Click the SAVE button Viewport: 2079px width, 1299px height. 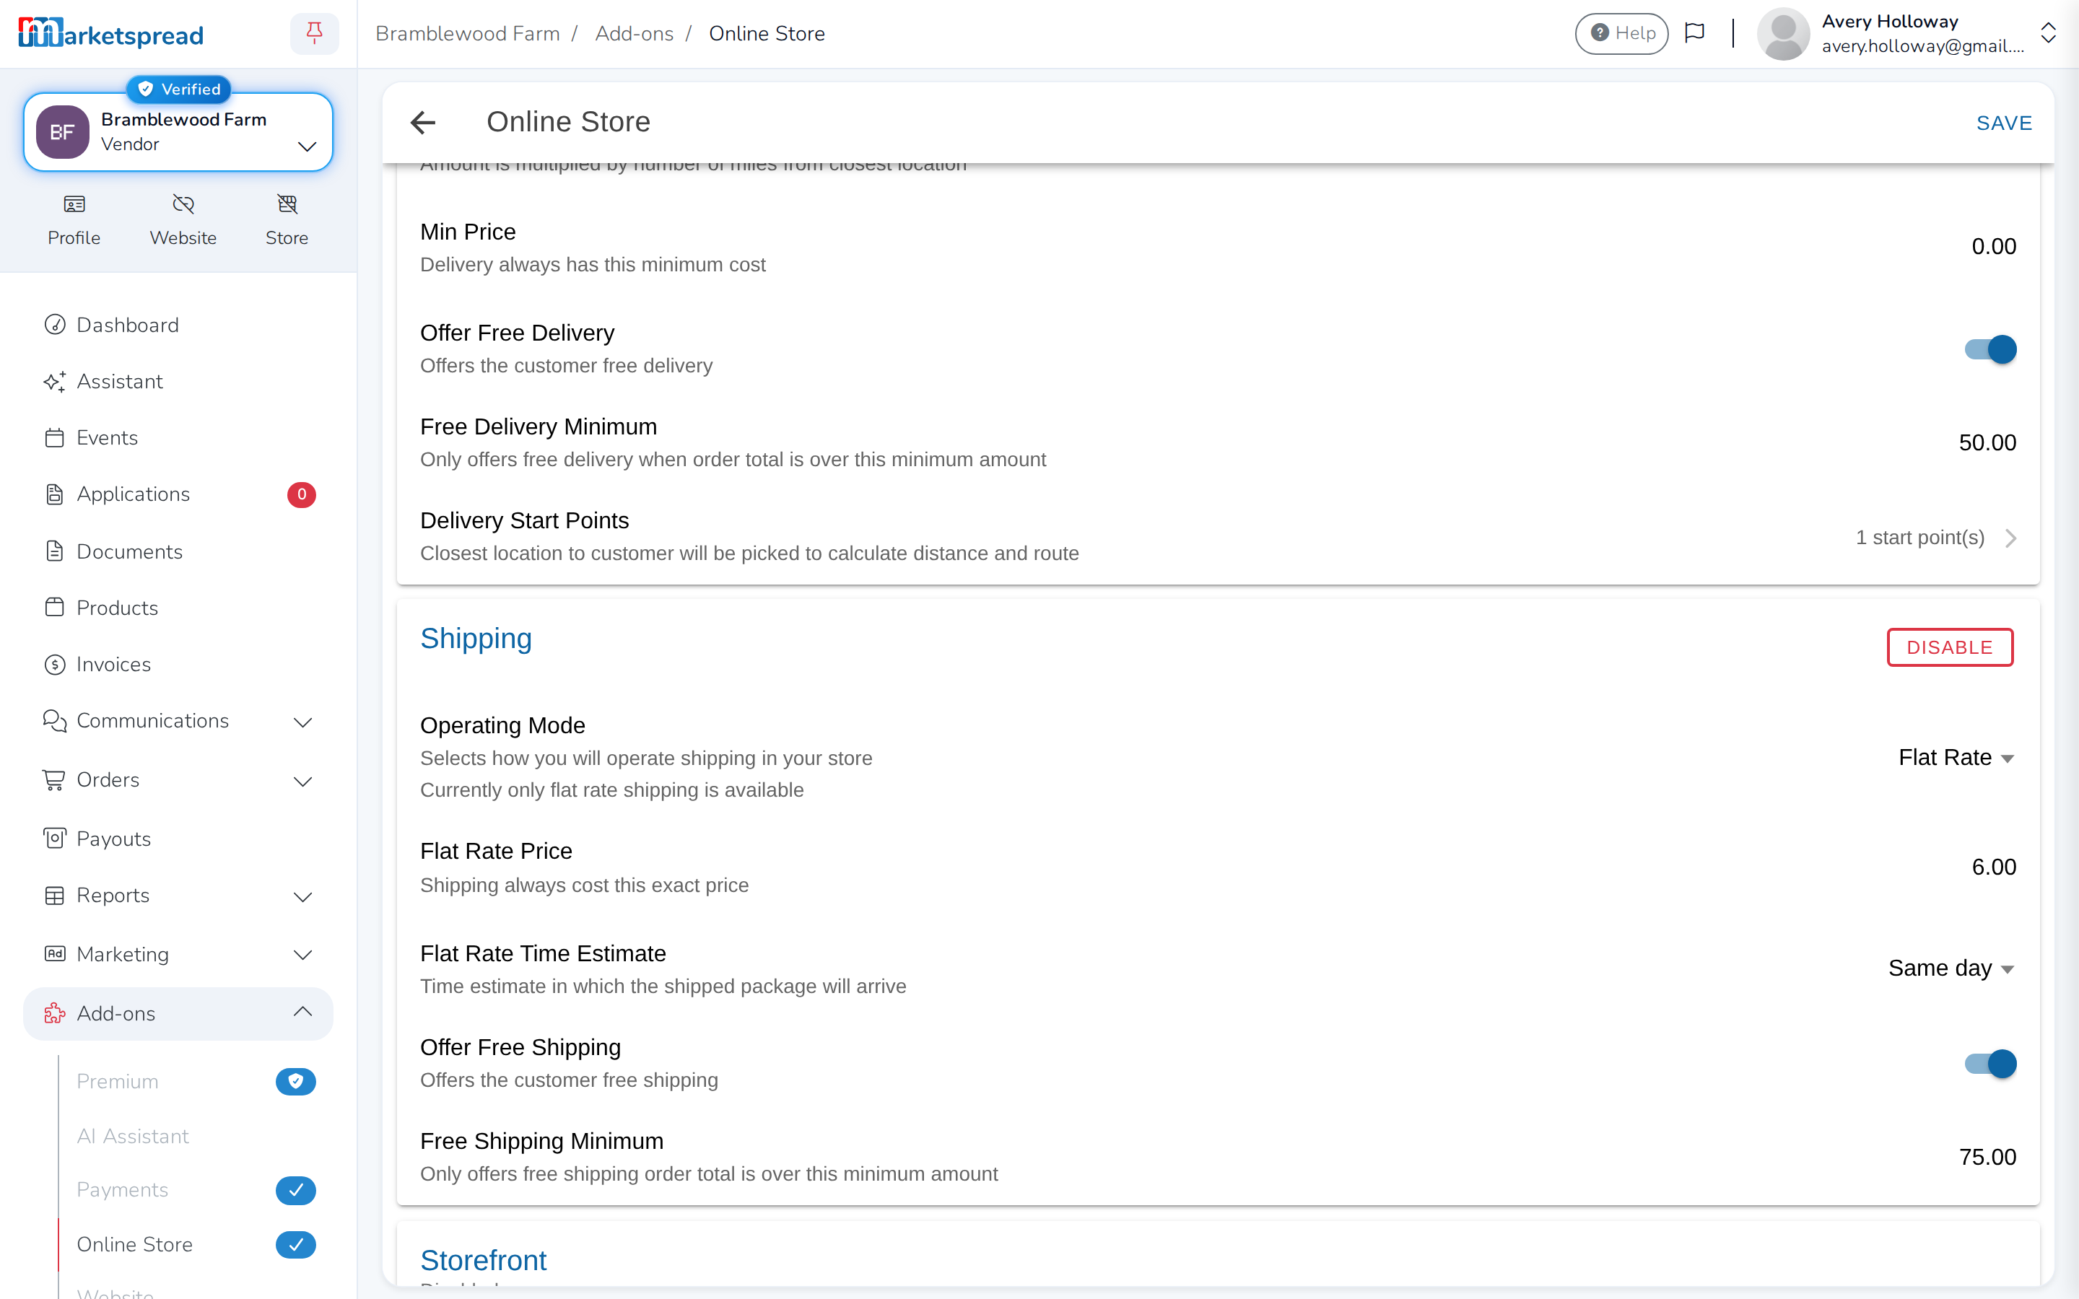pos(2004,123)
